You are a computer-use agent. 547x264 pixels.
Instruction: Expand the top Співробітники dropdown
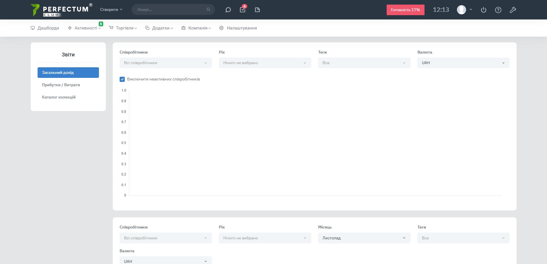pos(166,63)
